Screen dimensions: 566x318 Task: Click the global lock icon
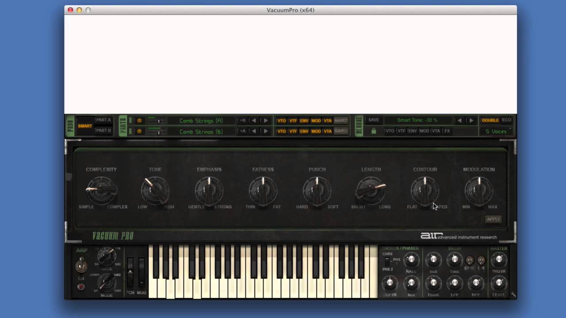[374, 131]
